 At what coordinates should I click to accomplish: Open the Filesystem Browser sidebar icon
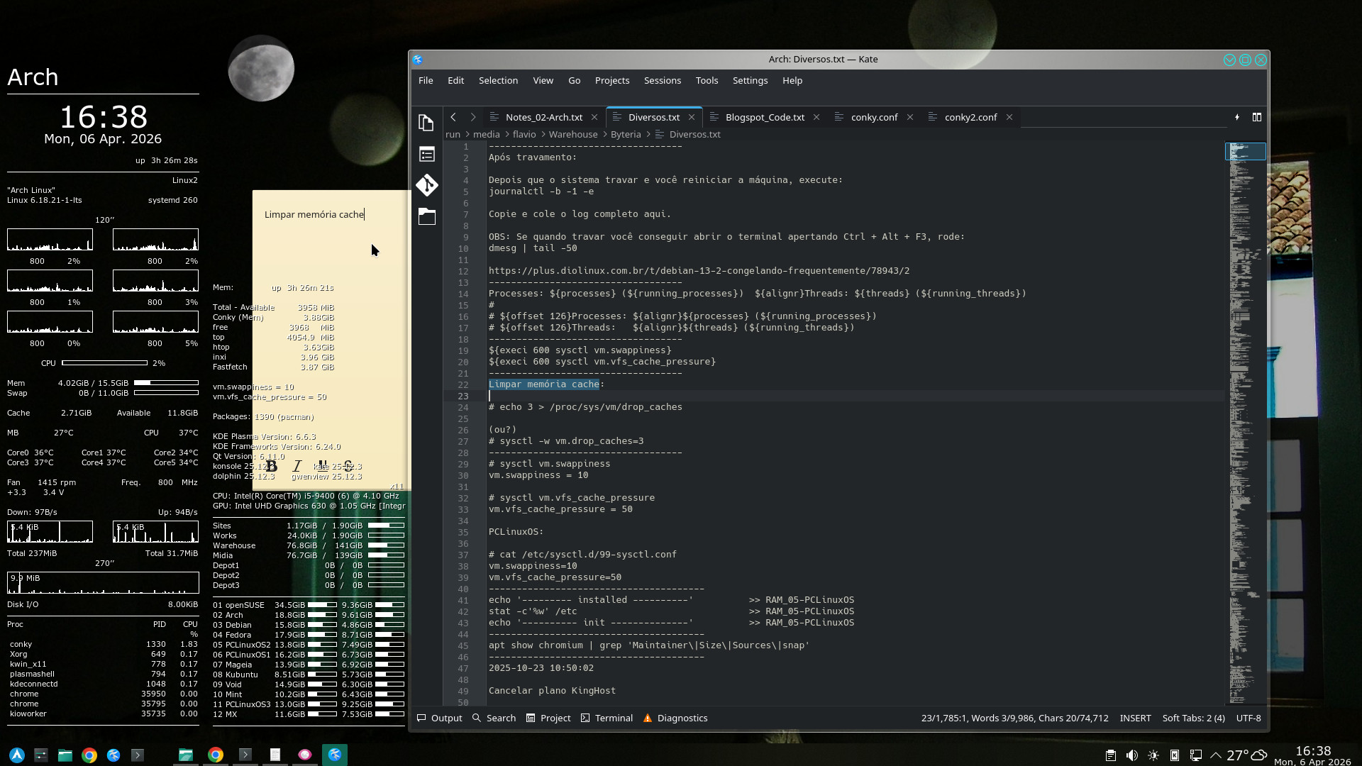click(x=426, y=216)
